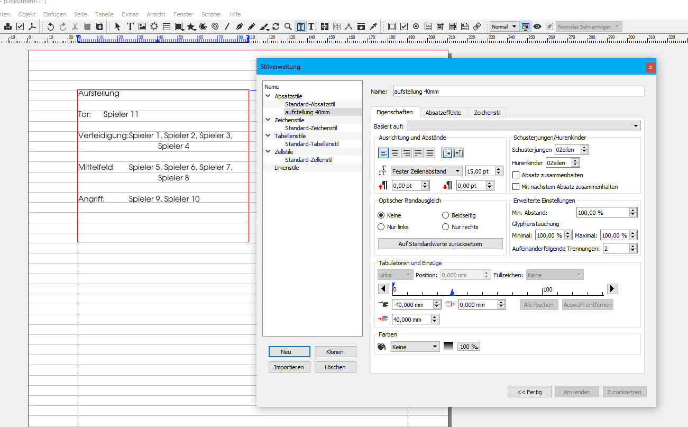
Task: Select the Text Frame tool
Action: [x=130, y=26]
